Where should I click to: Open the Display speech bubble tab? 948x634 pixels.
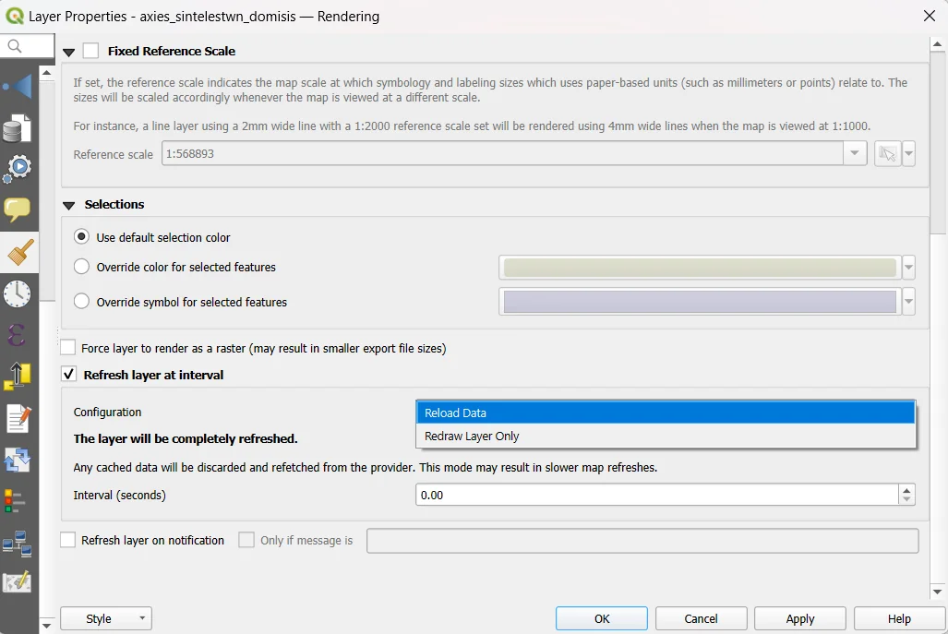click(18, 209)
